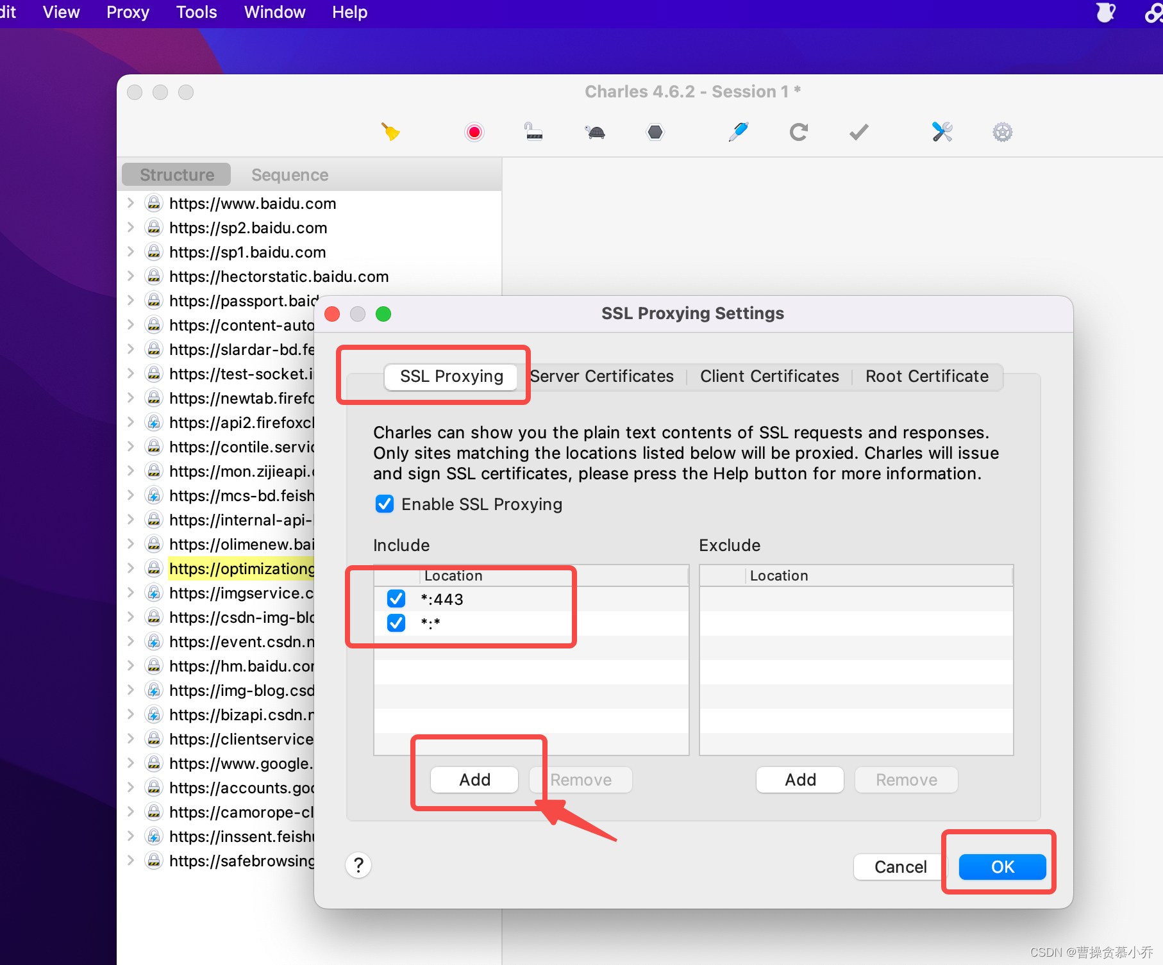This screenshot has width=1163, height=965.
Task: Expand the https://www.google tree node
Action: coord(131,763)
